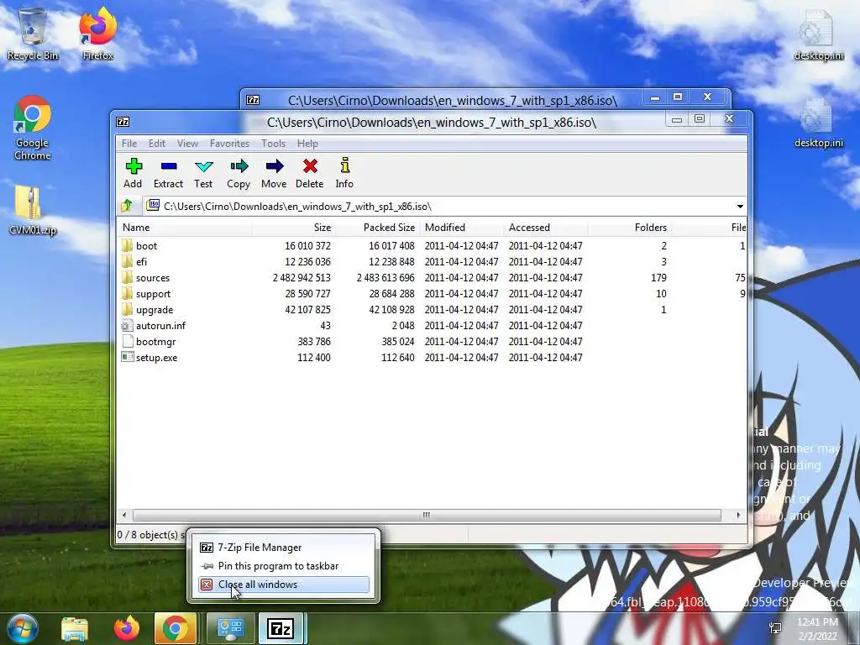Select the autorun.inf file icon

128,325
